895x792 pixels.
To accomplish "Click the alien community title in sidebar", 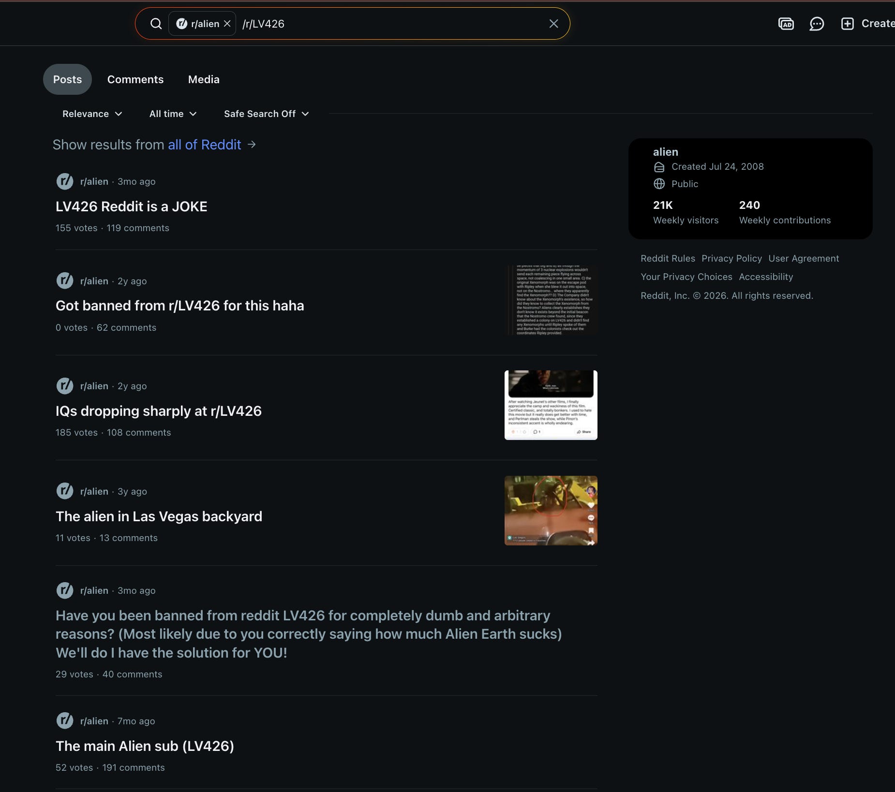I will [x=666, y=152].
